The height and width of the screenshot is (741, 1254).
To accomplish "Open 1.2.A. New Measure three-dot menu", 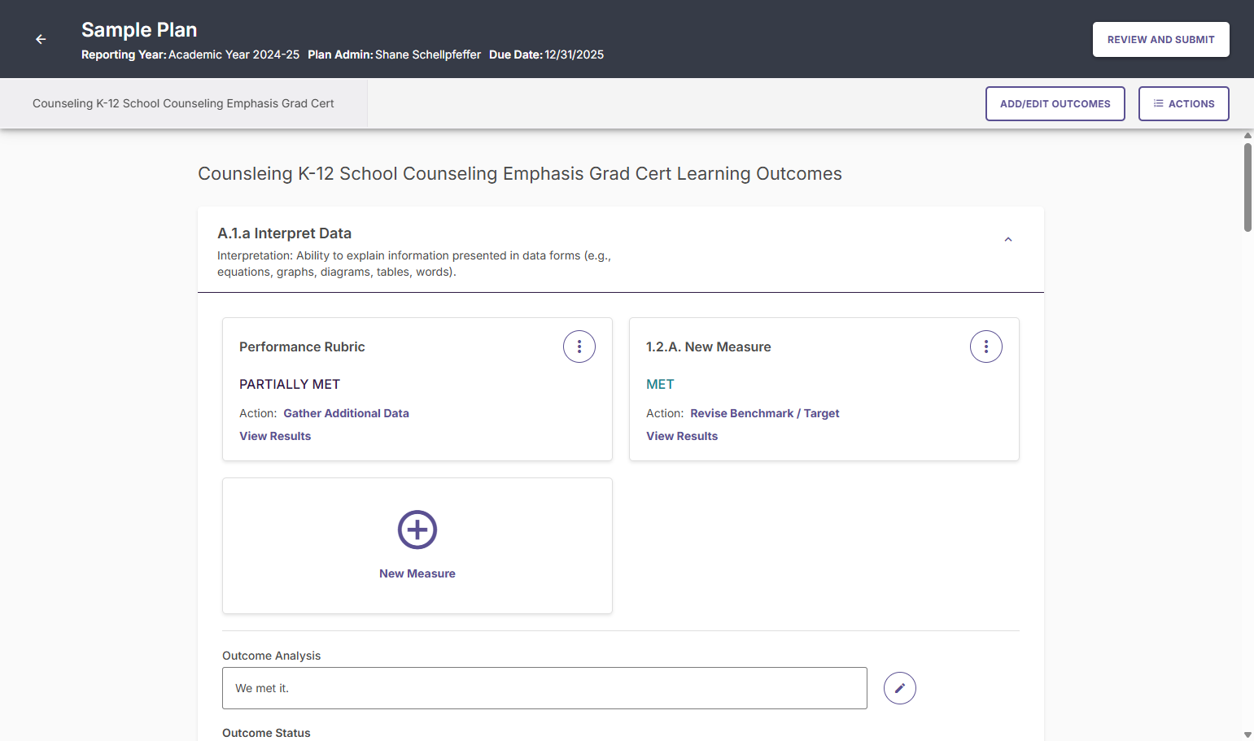I will [x=986, y=347].
